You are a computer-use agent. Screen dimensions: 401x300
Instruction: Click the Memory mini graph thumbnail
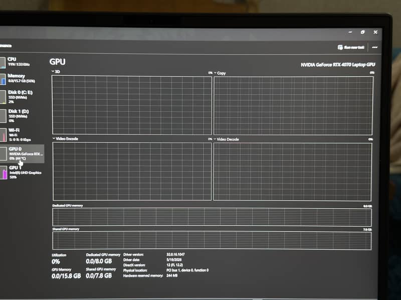click(3, 79)
